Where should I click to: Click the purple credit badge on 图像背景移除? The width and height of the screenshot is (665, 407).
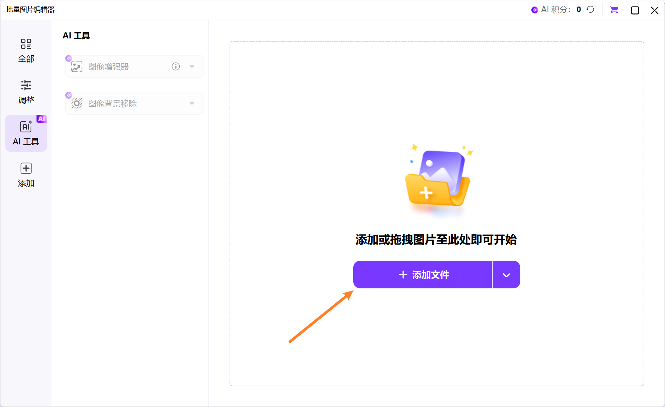(x=69, y=95)
